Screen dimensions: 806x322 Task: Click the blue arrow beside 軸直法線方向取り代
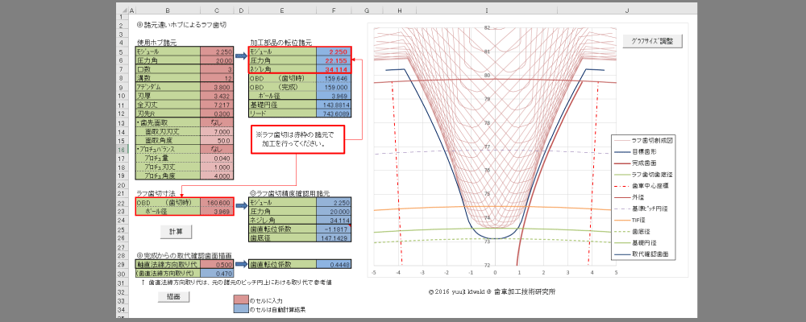coord(241,264)
